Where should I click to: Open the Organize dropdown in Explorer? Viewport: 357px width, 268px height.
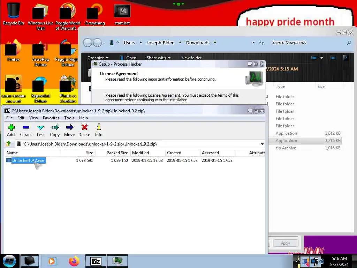click(98, 58)
